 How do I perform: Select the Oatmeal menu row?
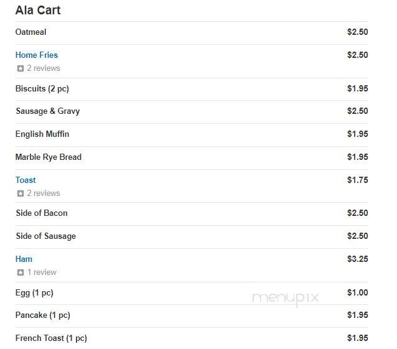[x=192, y=33]
